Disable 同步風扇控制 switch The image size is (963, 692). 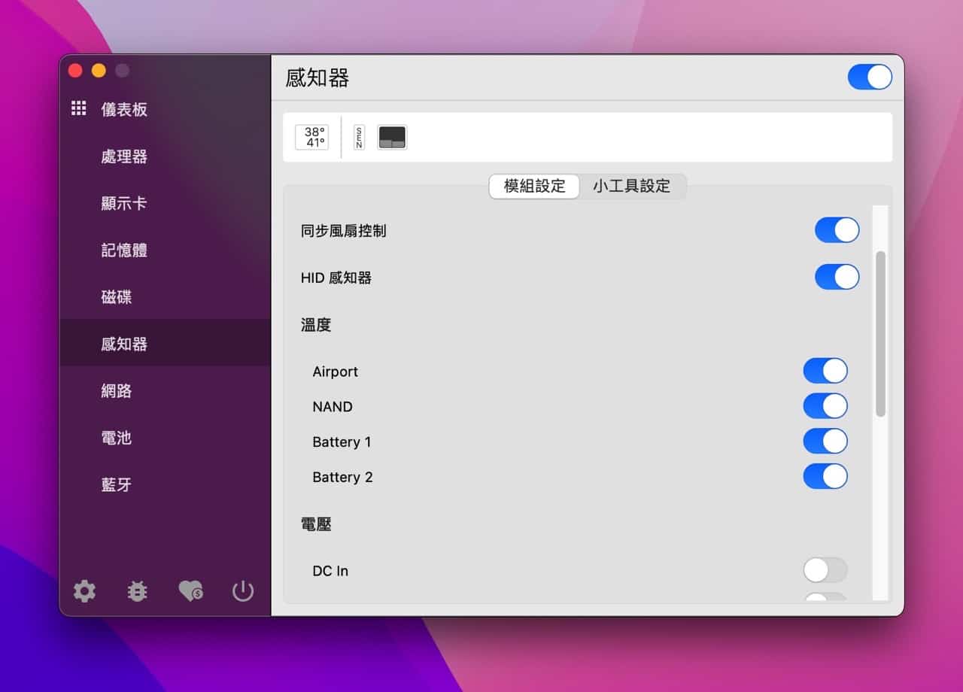click(x=837, y=230)
